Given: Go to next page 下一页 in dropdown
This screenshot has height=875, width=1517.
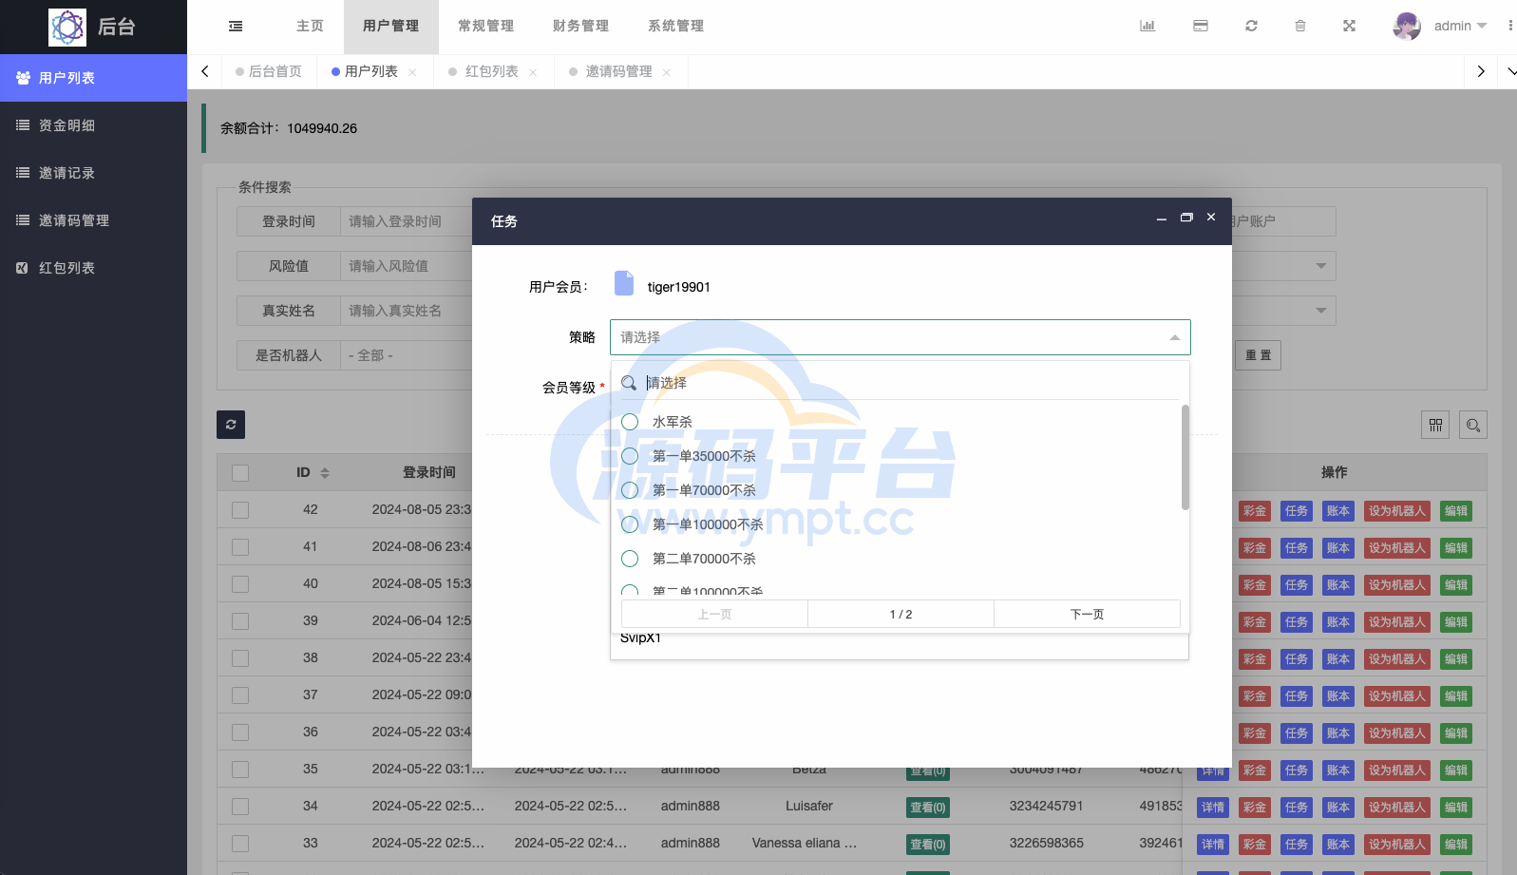Looking at the screenshot, I should coord(1087,614).
